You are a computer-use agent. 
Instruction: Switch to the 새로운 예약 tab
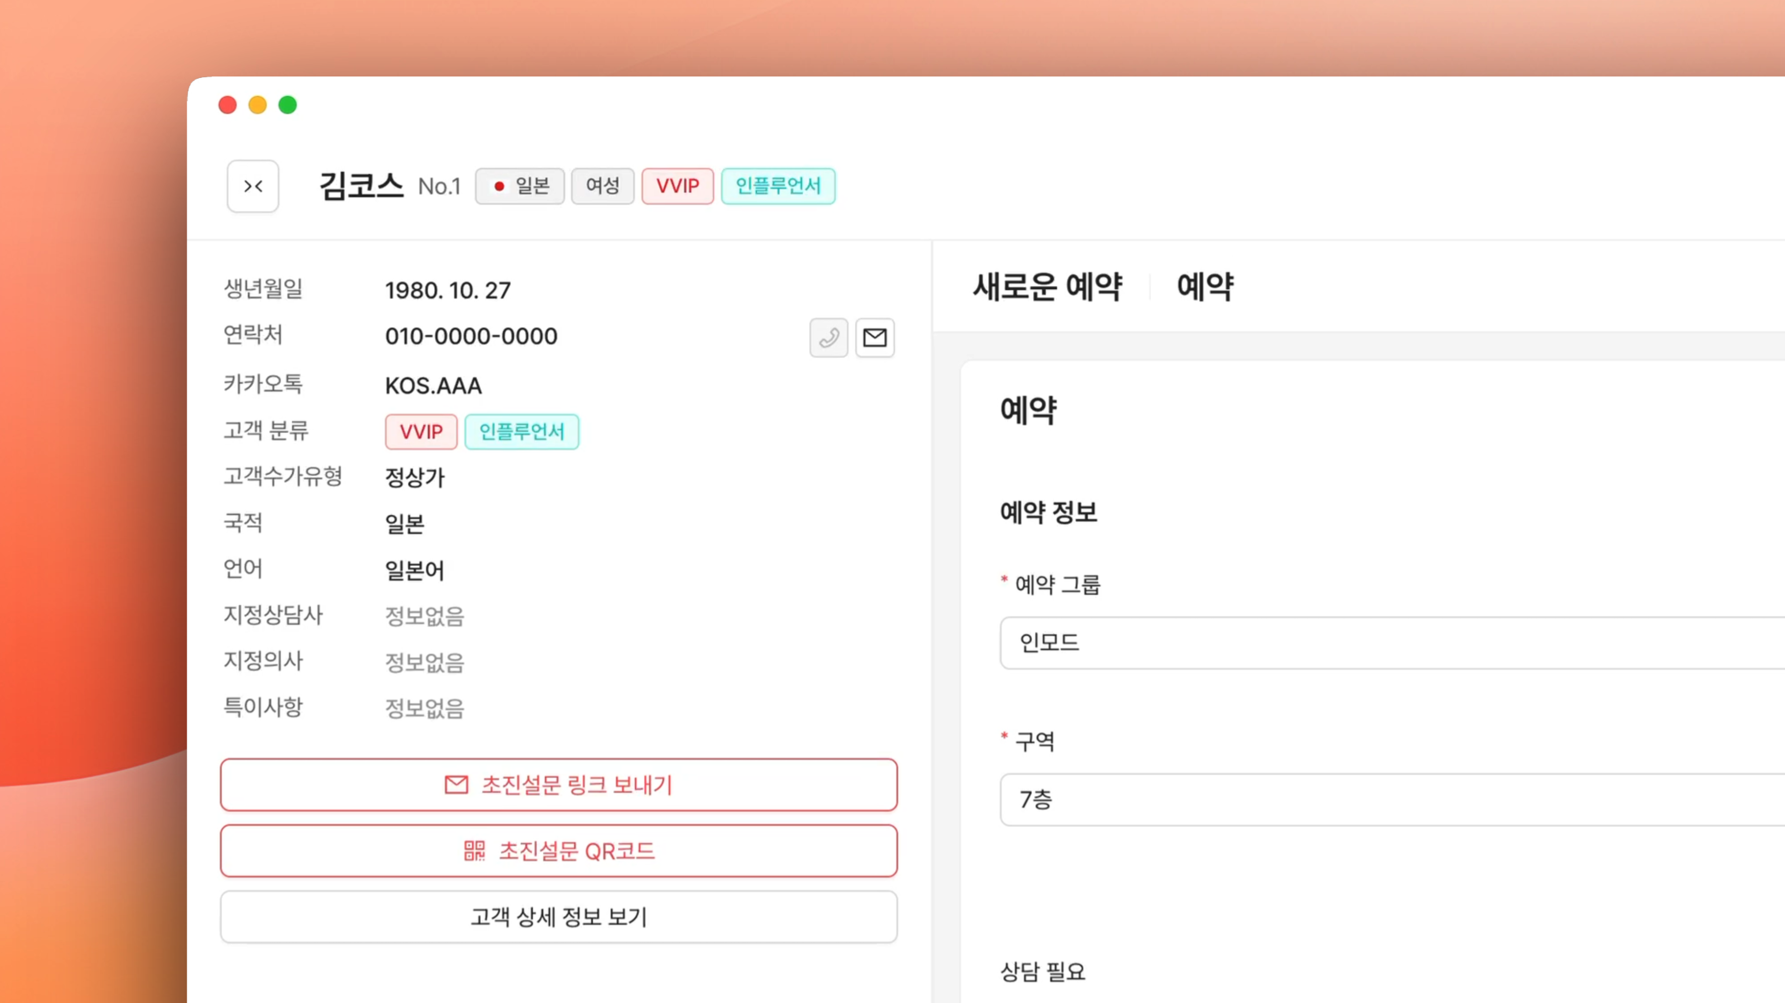click(x=1047, y=286)
